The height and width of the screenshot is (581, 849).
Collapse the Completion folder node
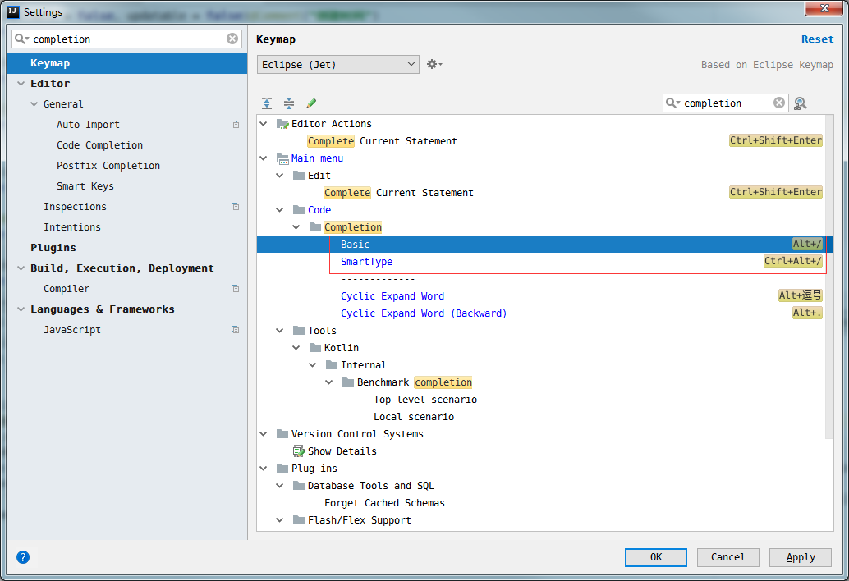click(296, 227)
